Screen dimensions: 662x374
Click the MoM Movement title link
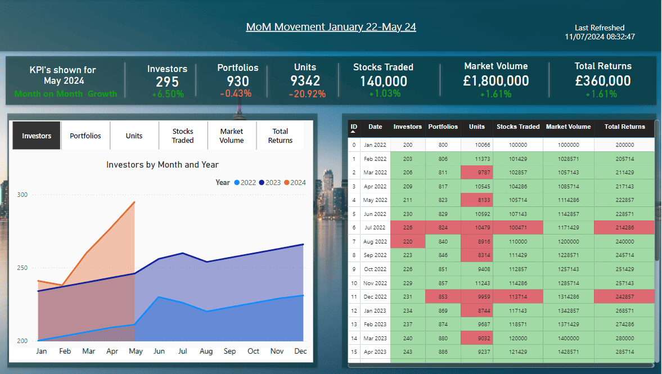tap(331, 27)
